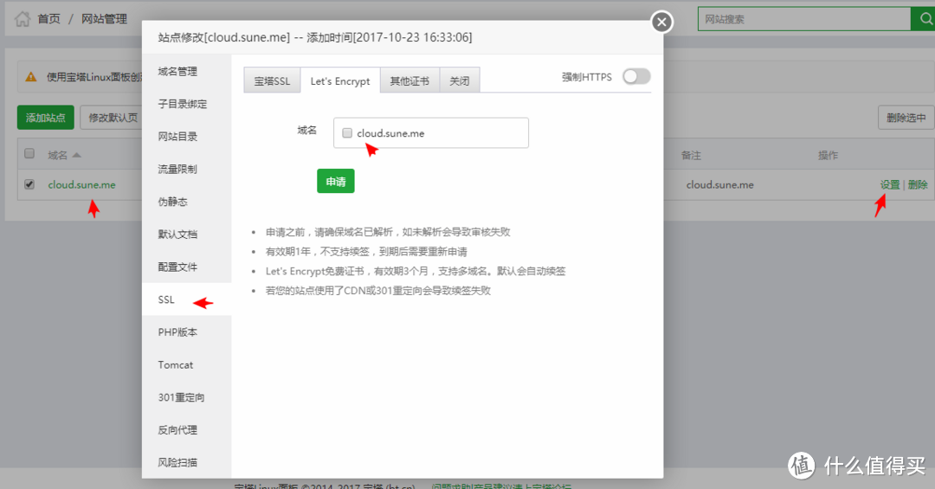The height and width of the screenshot is (489, 935).
Task: Click the green 申请 button
Action: coord(336,181)
